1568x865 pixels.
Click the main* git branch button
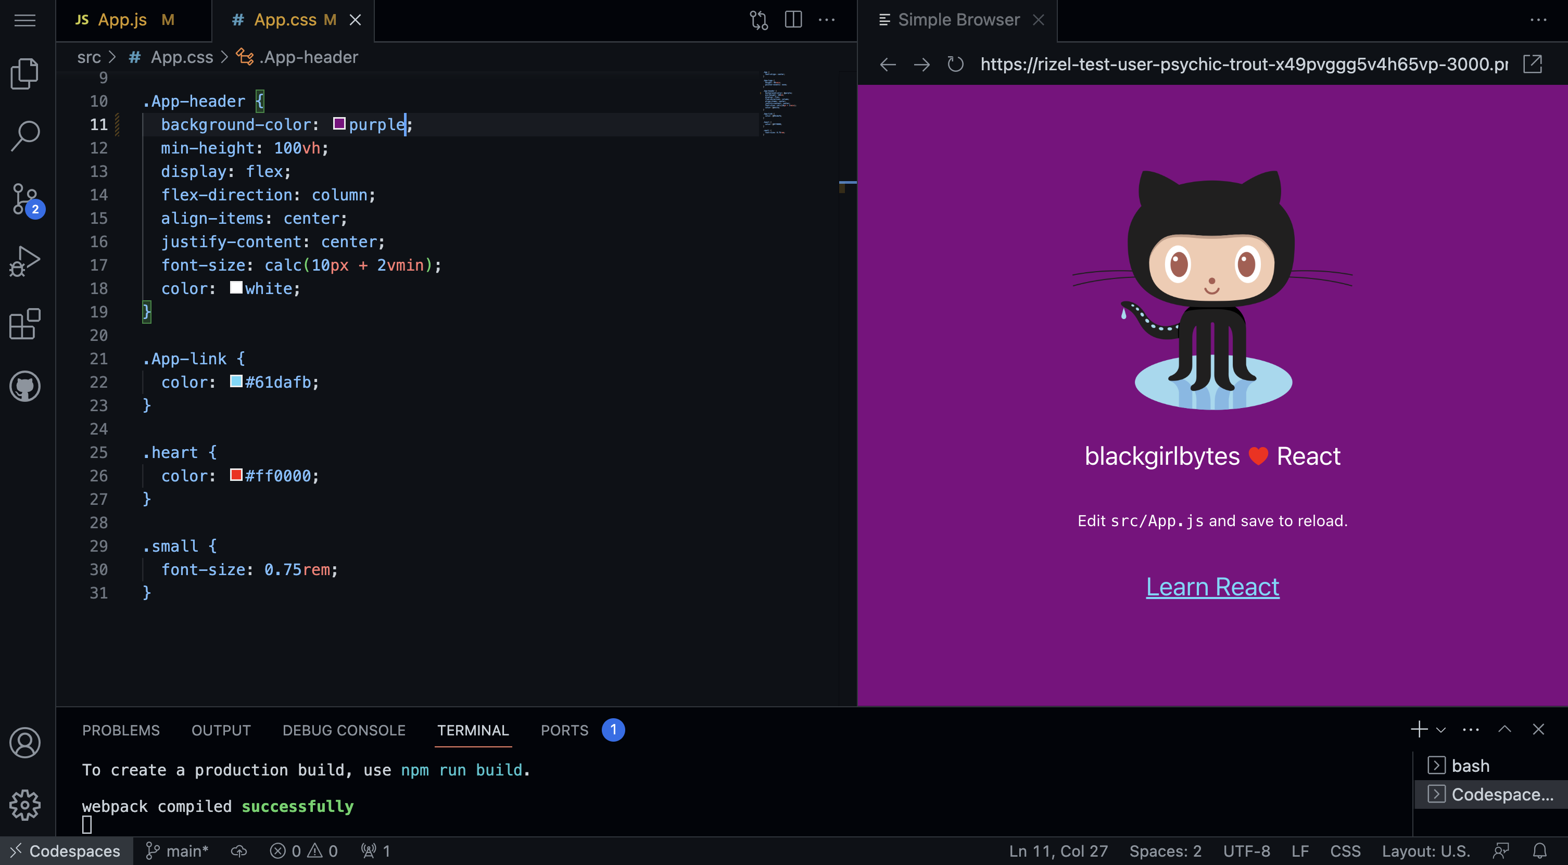(x=178, y=851)
